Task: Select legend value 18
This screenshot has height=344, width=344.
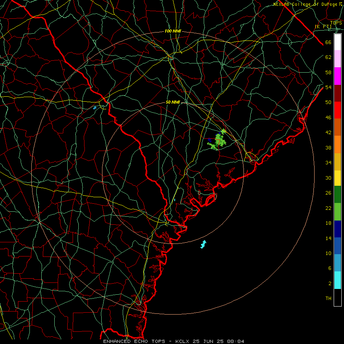Action: [x=328, y=223]
